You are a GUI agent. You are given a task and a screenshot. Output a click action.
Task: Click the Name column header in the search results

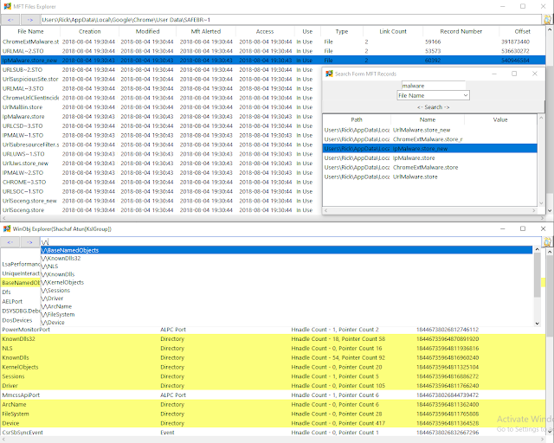pyautogui.click(x=428, y=119)
